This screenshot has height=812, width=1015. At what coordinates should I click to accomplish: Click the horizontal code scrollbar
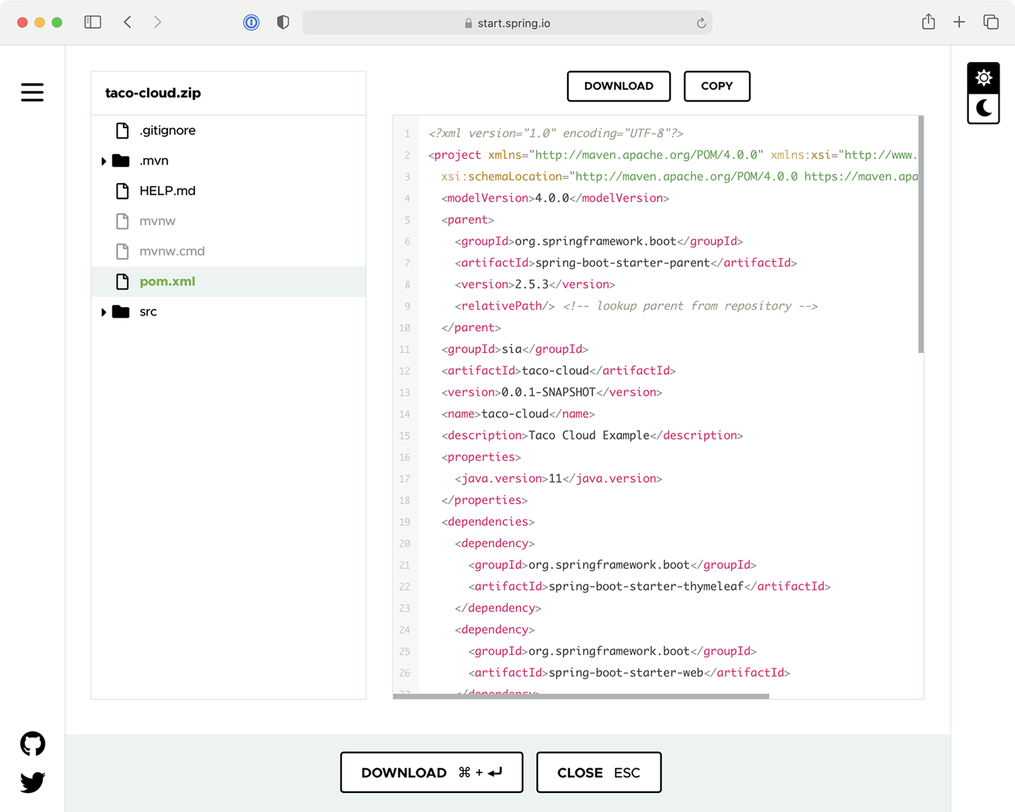(581, 696)
